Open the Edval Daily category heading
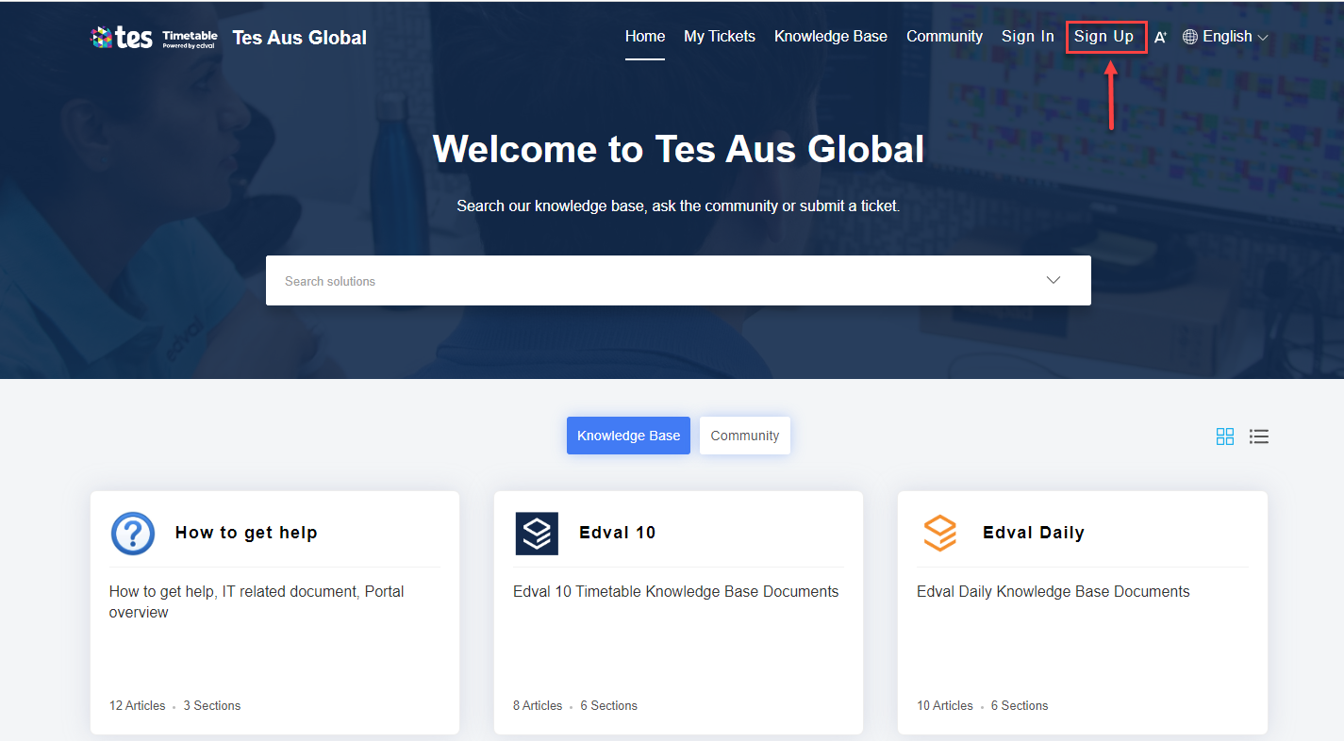Viewport: 1344px width, 741px height. pos(1034,533)
